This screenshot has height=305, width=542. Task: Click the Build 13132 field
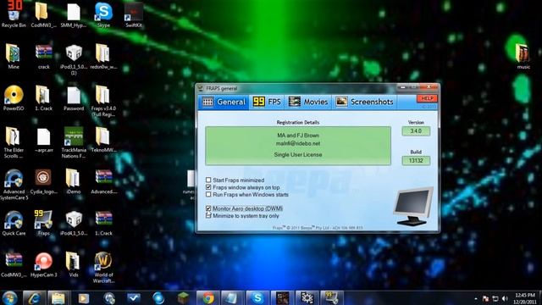(x=416, y=160)
